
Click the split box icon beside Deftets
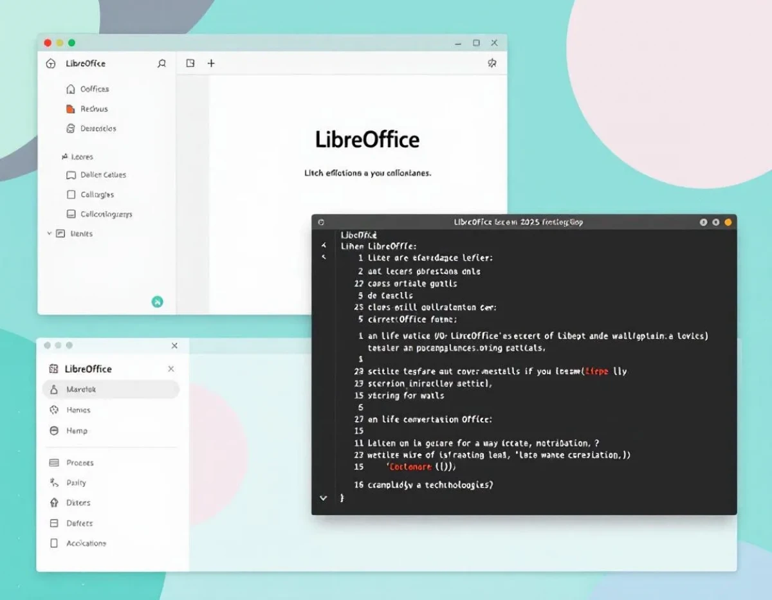point(54,523)
